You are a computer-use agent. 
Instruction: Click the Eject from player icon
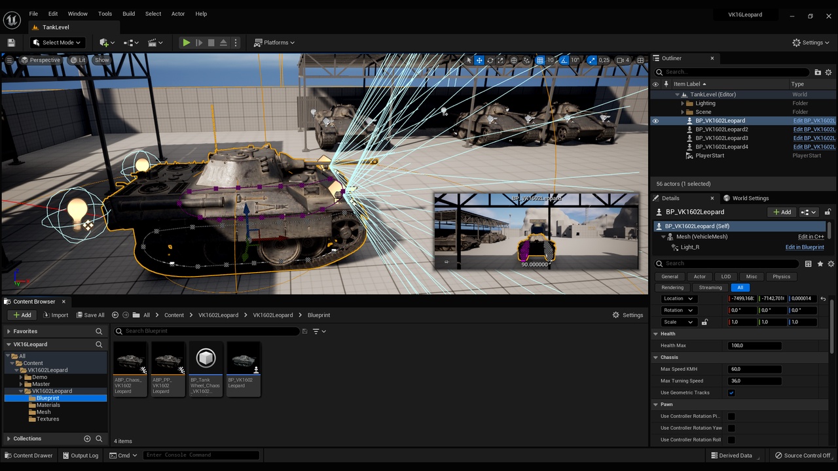(x=223, y=43)
